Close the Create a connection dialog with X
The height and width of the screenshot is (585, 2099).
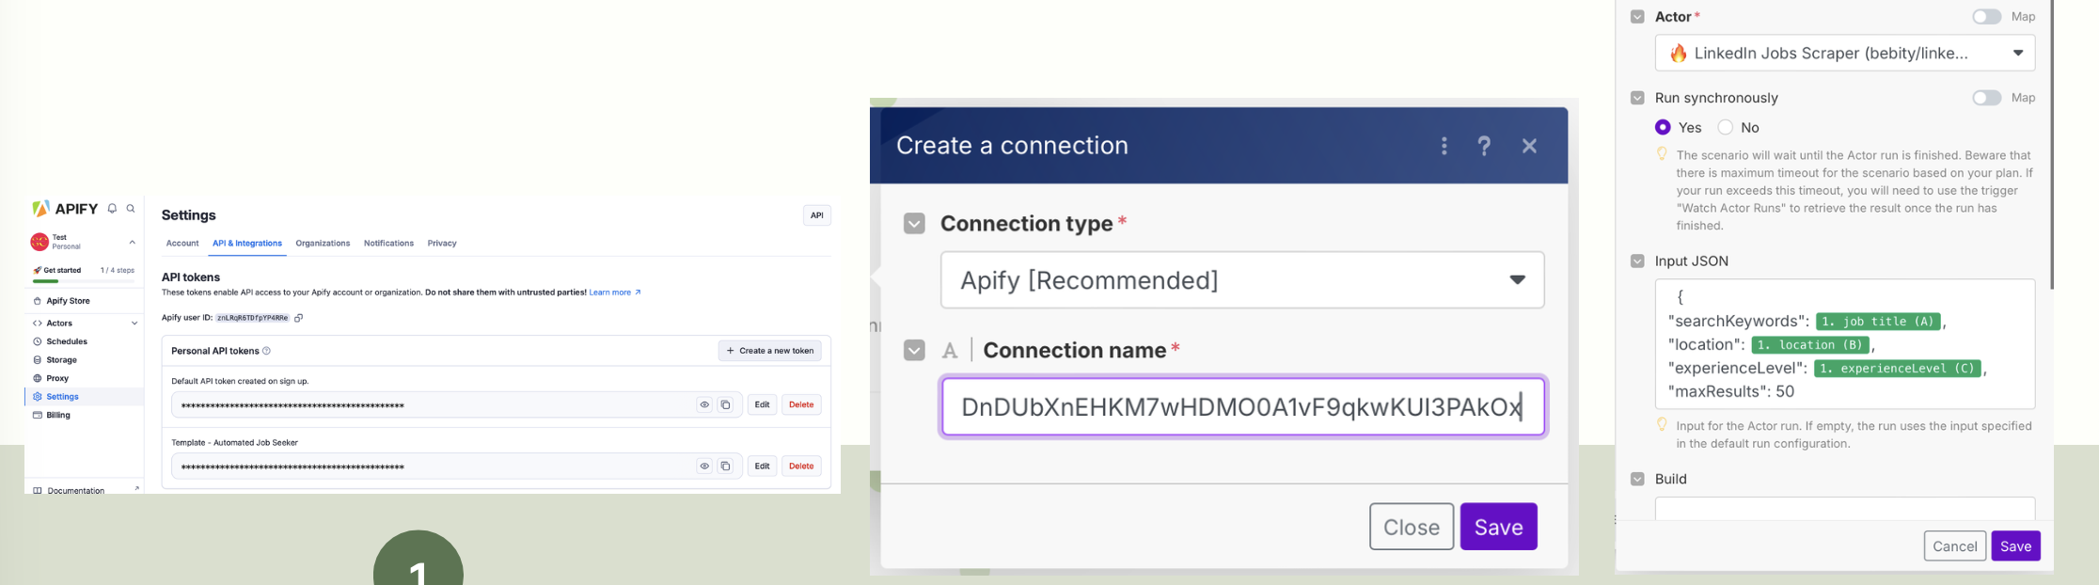(x=1529, y=146)
